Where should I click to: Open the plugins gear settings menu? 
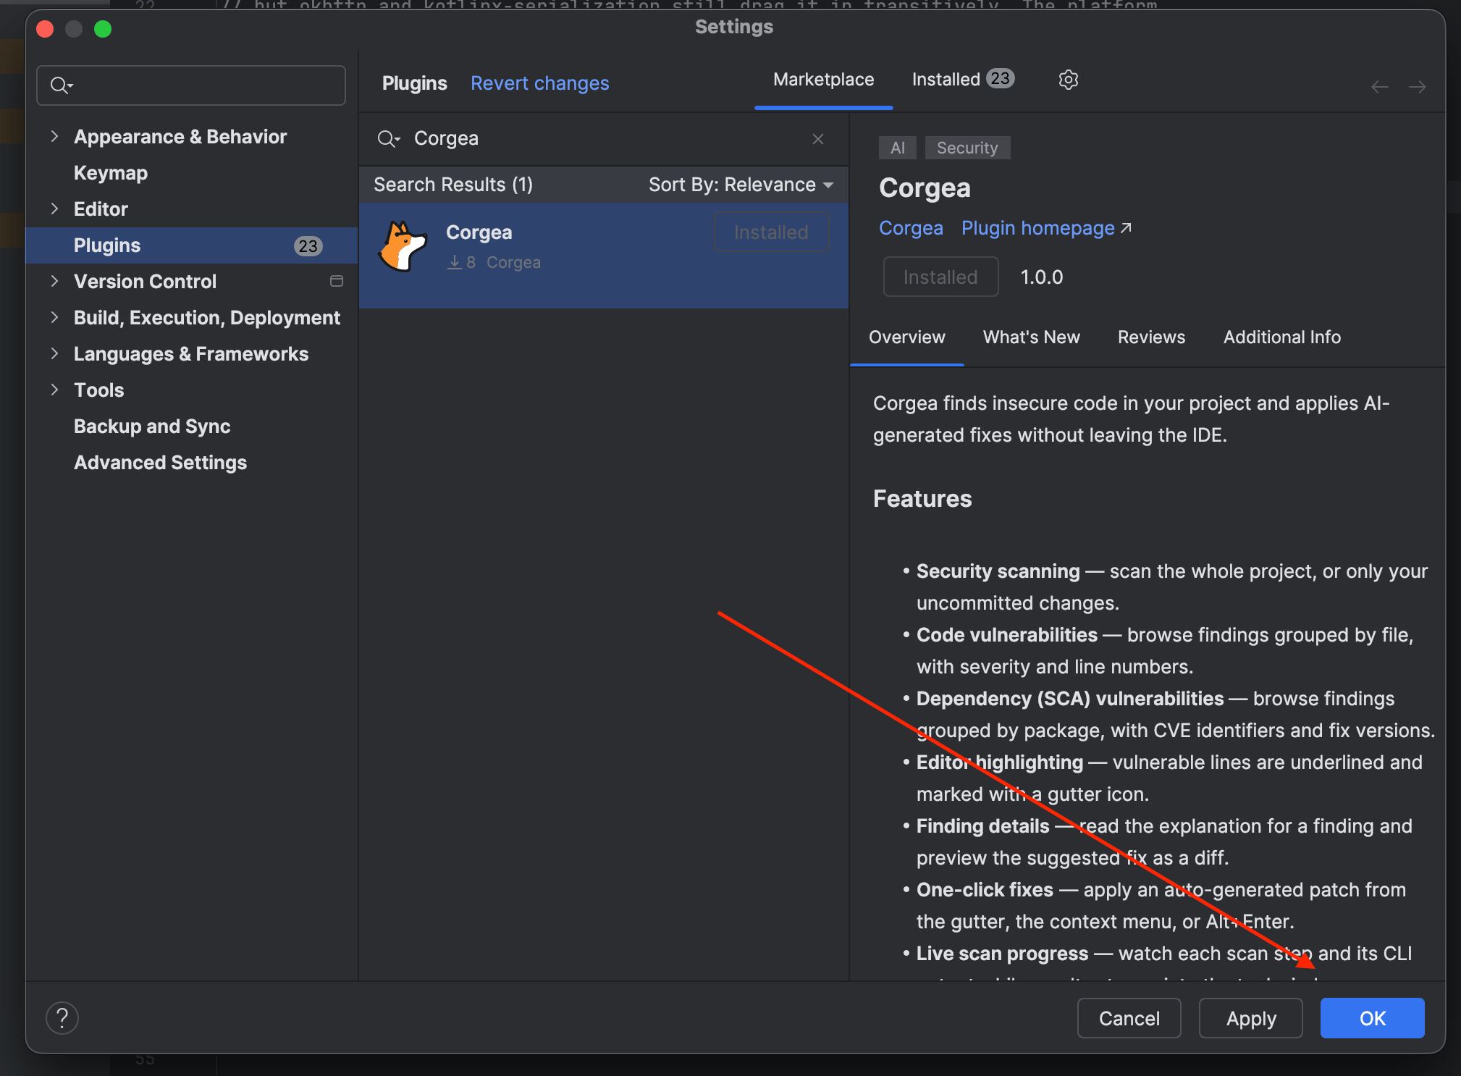point(1068,80)
